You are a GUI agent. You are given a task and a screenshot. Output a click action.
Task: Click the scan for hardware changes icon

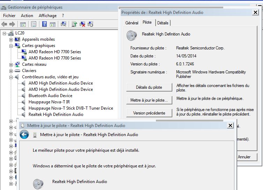63,24
